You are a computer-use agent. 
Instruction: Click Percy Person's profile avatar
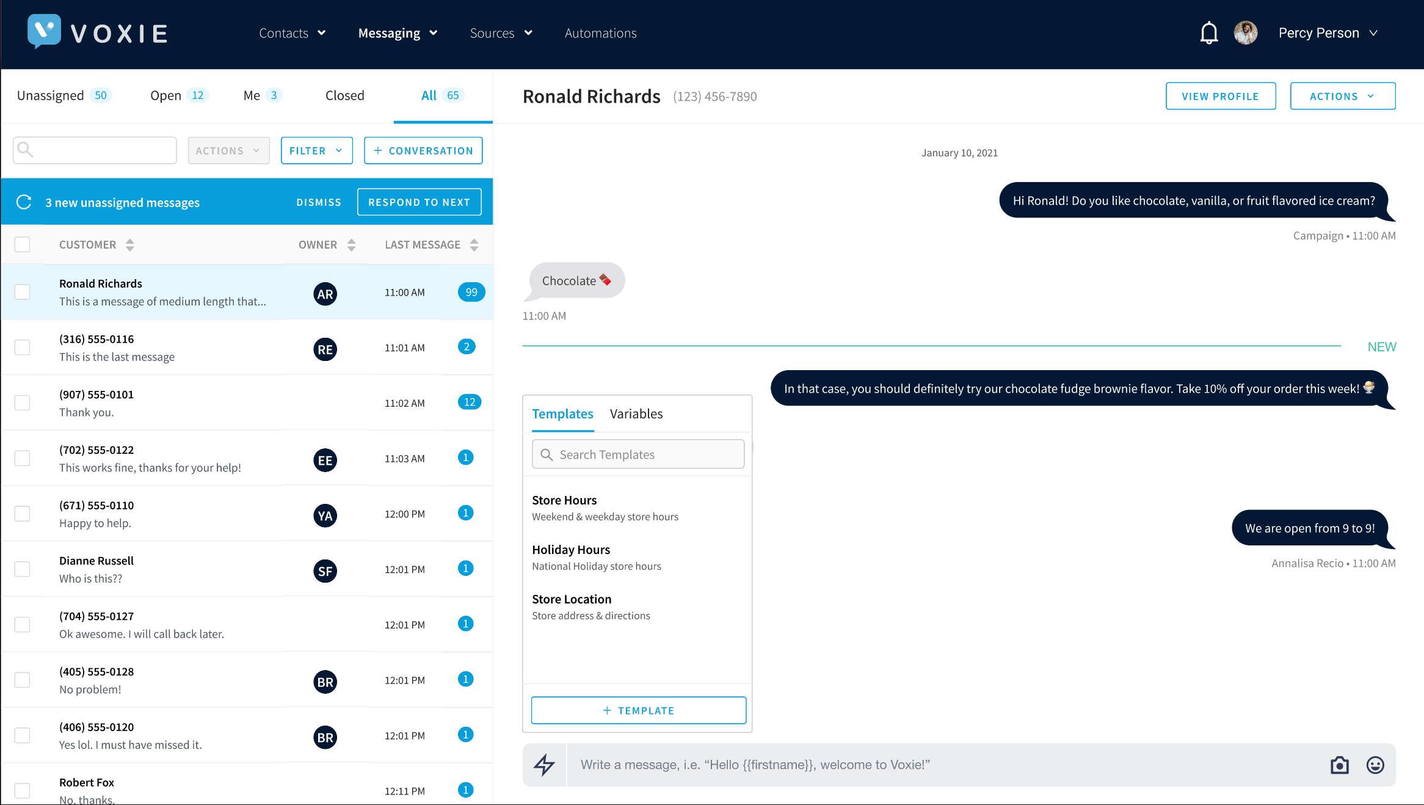[1245, 33]
